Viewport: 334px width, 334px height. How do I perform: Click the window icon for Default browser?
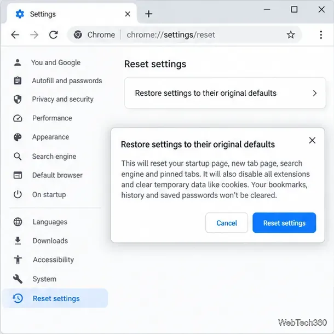point(18,175)
